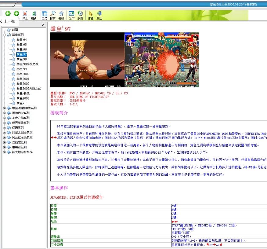
Task: Open 拳皇-新浪 page
Action: (x=23, y=93)
